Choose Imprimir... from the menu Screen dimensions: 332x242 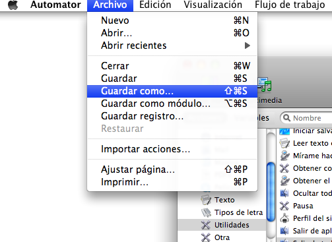172,182
